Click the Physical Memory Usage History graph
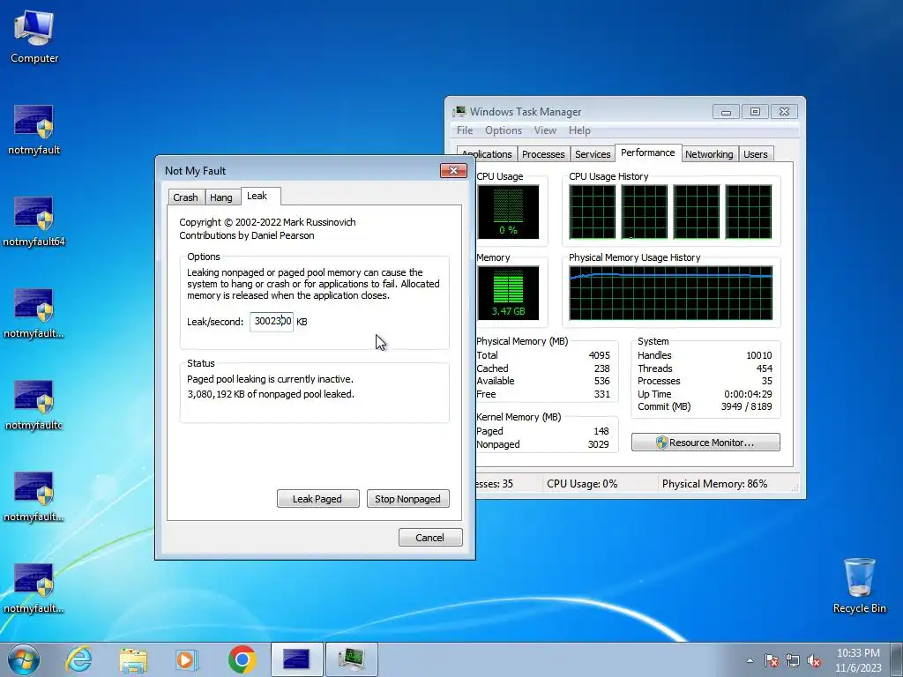The image size is (903, 677). point(671,293)
